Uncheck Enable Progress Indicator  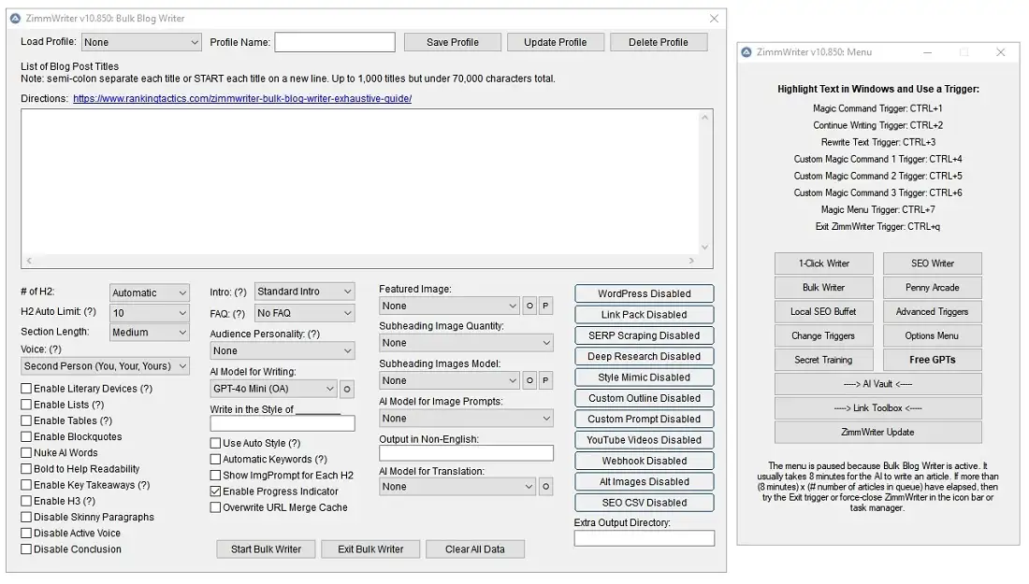216,491
